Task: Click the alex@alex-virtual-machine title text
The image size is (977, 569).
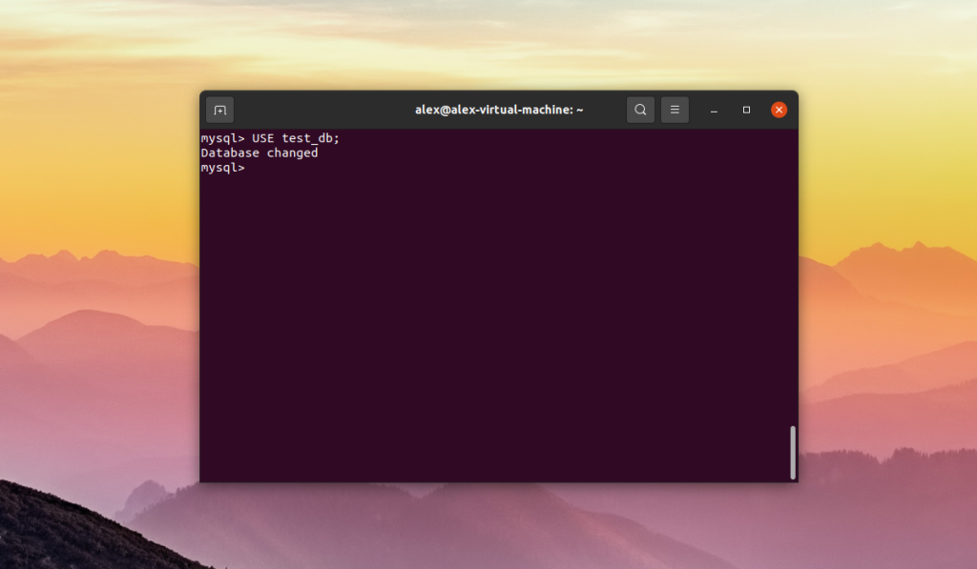Action: 499,110
